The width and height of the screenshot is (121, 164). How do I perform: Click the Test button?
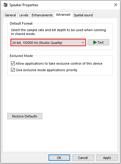coord(98,42)
